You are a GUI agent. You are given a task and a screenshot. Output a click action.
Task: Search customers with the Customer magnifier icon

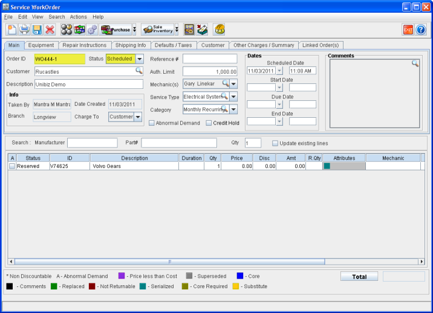[139, 71]
